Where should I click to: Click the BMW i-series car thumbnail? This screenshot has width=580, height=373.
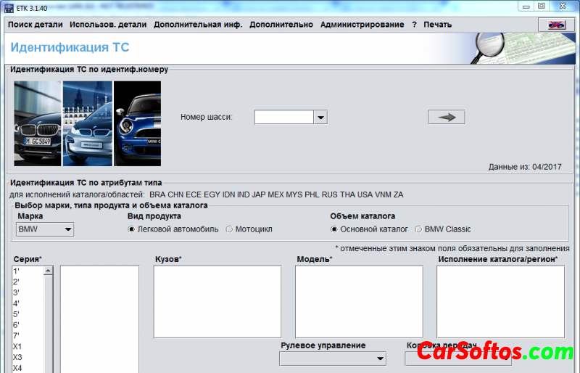pyautogui.click(x=87, y=123)
